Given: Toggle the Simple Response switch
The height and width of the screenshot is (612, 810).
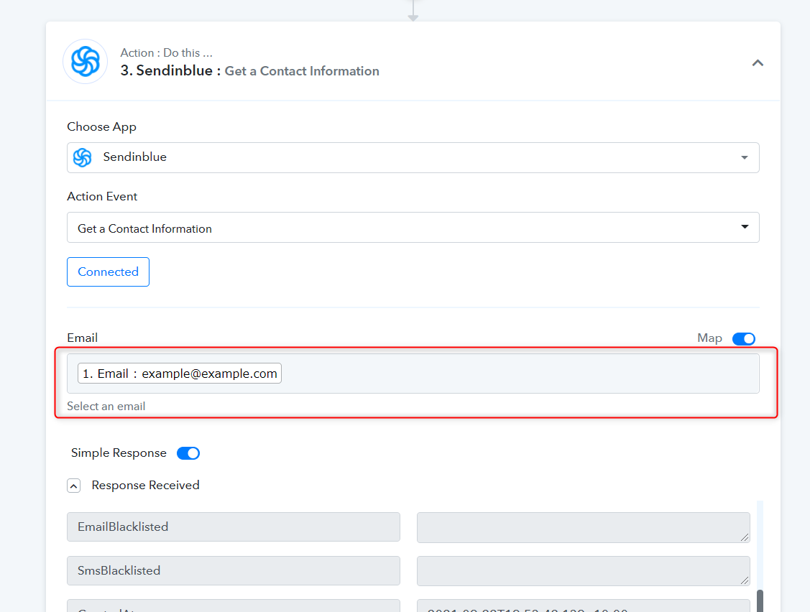Looking at the screenshot, I should click(188, 453).
